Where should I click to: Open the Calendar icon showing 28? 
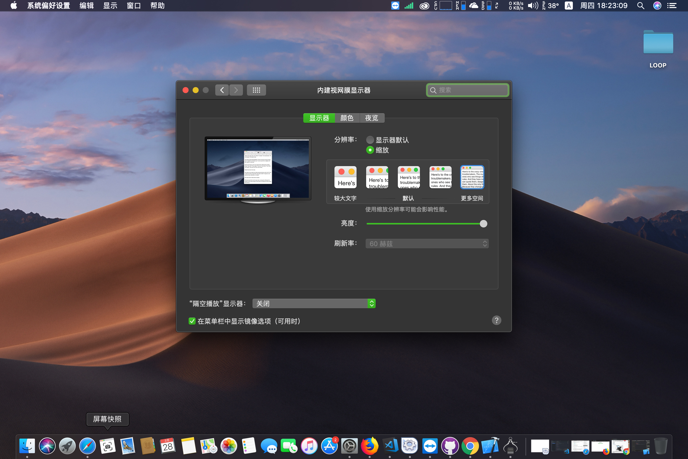(168, 446)
